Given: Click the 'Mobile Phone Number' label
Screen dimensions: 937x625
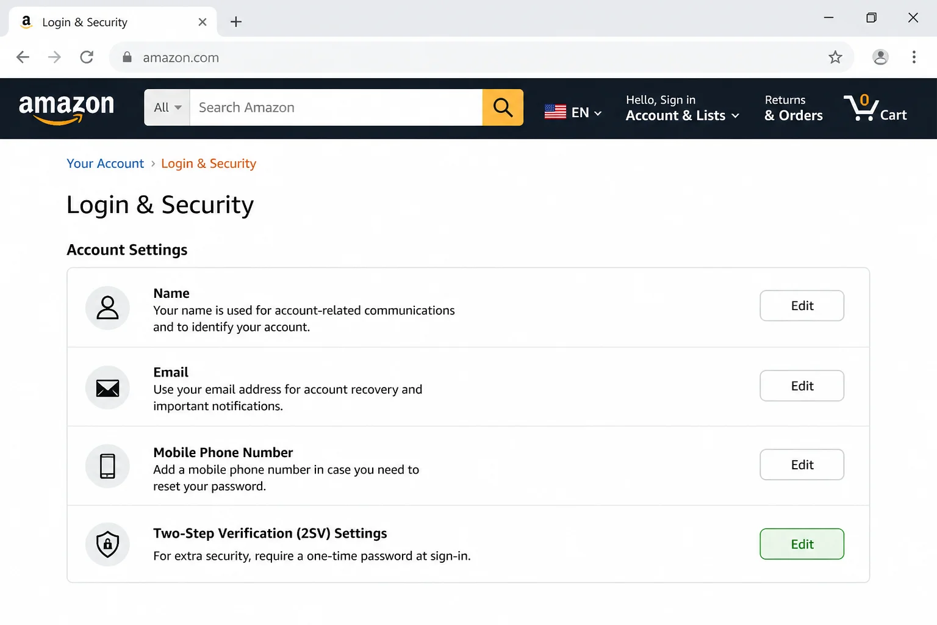Looking at the screenshot, I should pos(223,452).
